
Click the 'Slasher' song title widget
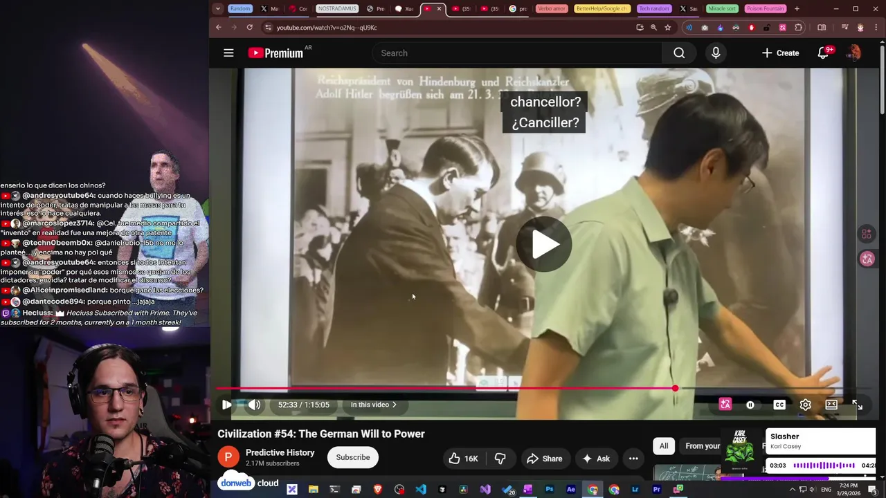785,436
